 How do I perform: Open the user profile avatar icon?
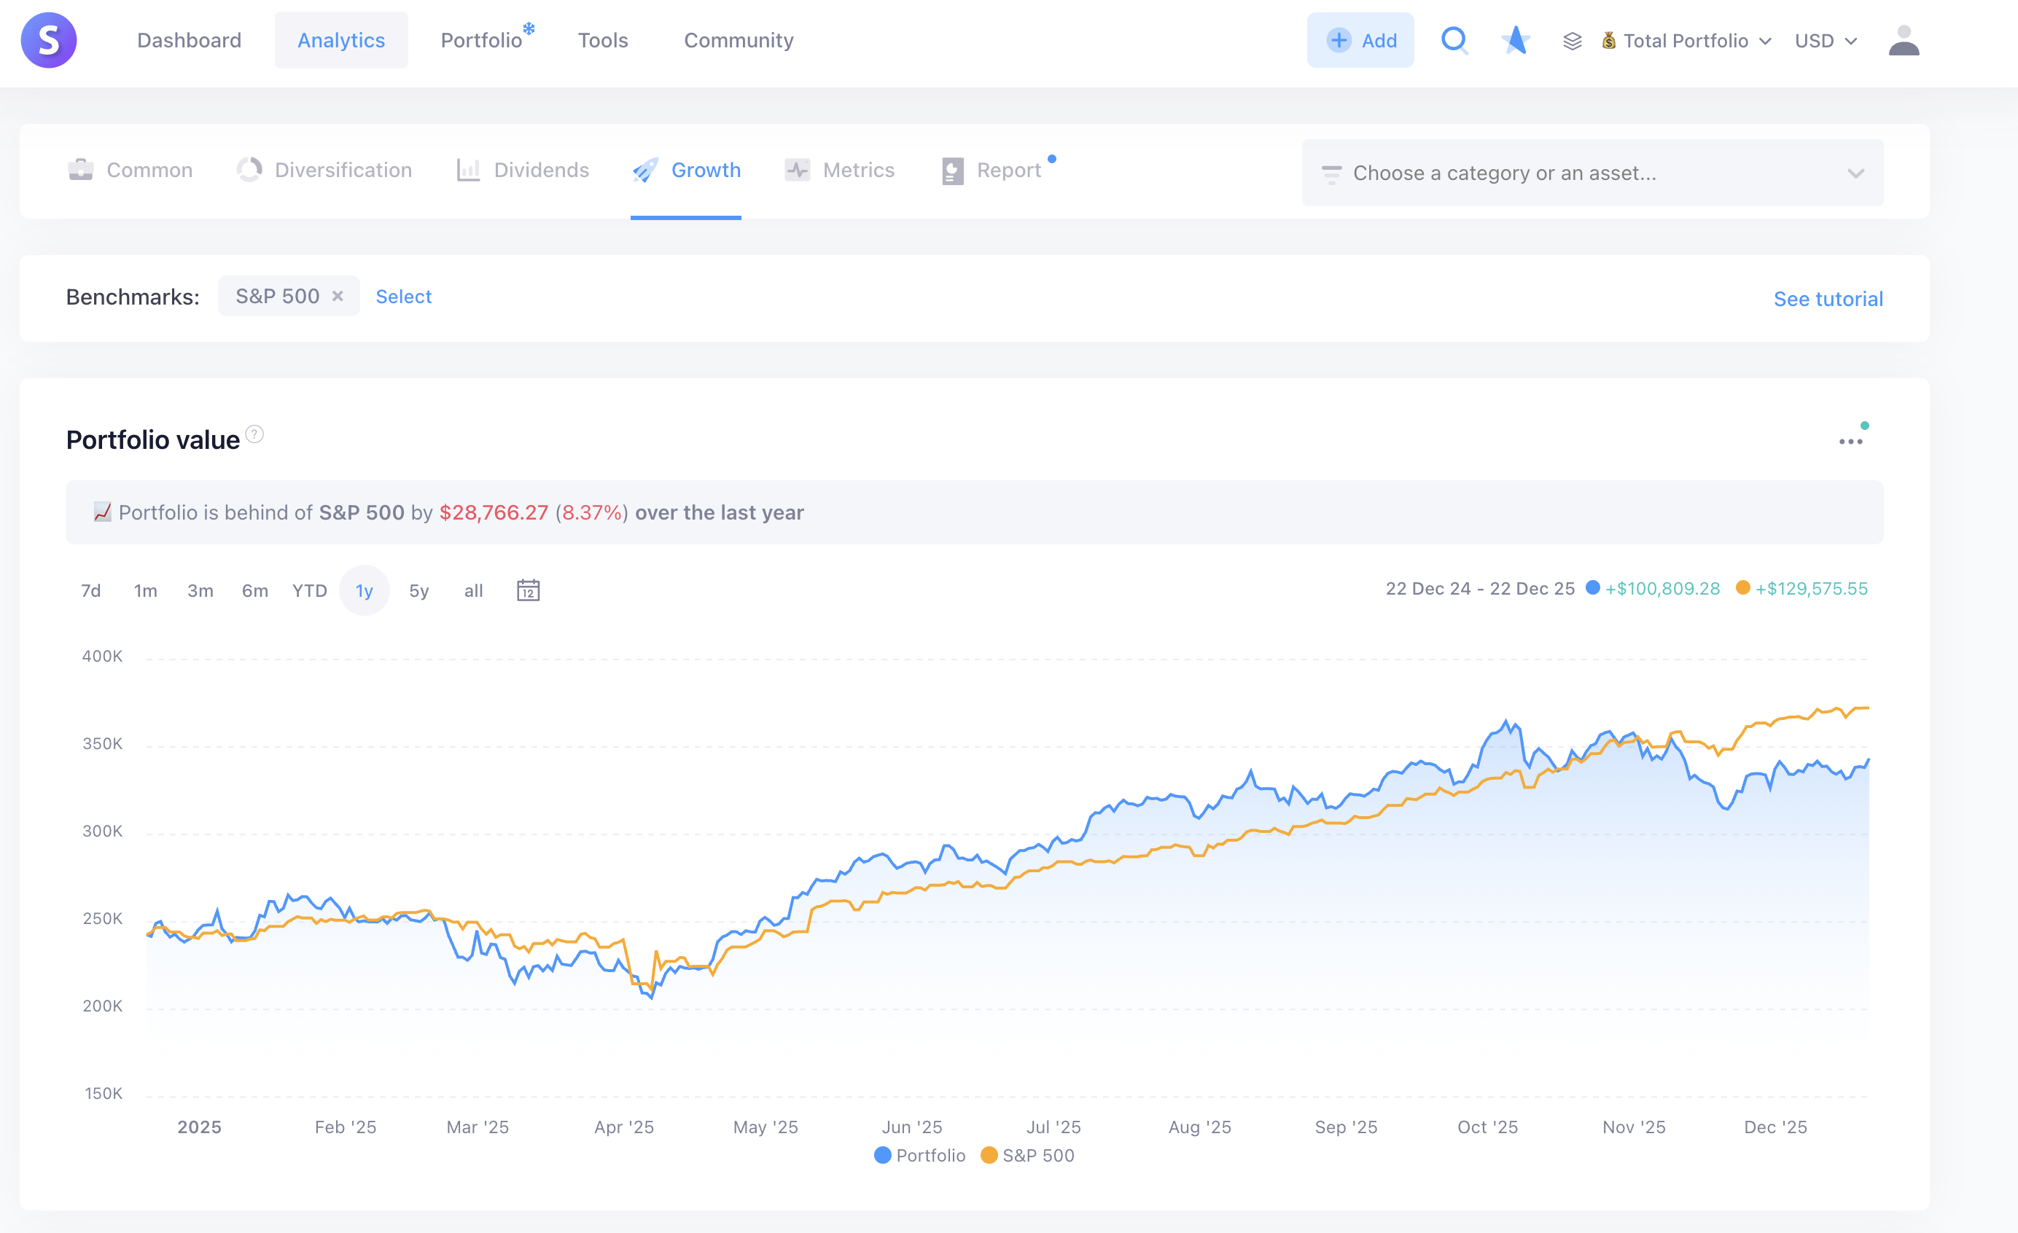tap(1904, 40)
